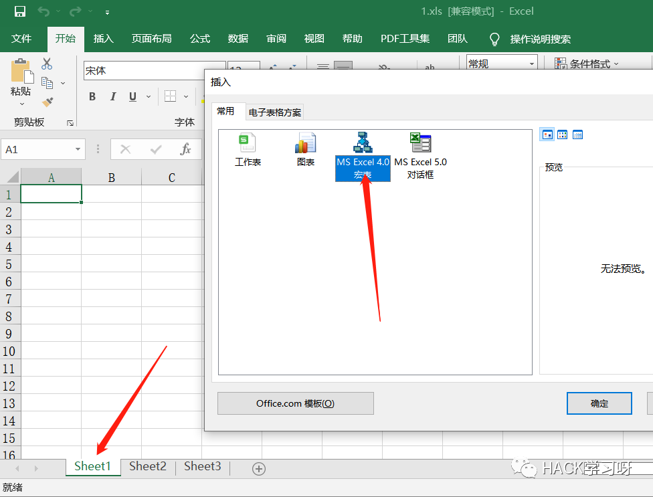
Task: Click the Paste clipboard icon
Action: tap(21, 71)
